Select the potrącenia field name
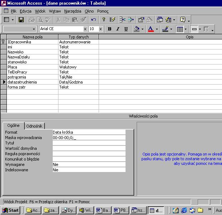 click(x=32, y=77)
